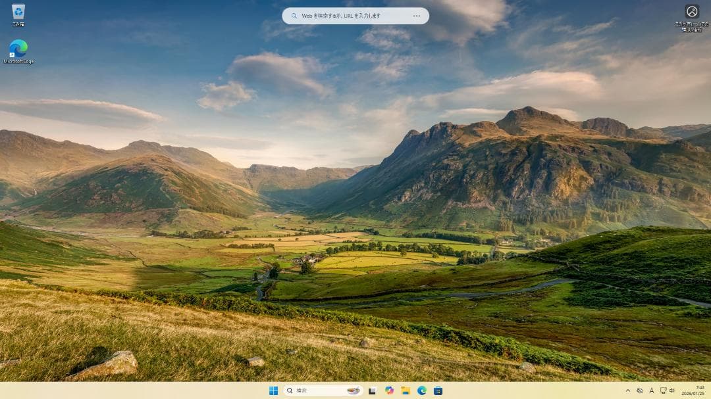Click the IME 'A' input indicator
This screenshot has width=711, height=399.
pos(652,390)
